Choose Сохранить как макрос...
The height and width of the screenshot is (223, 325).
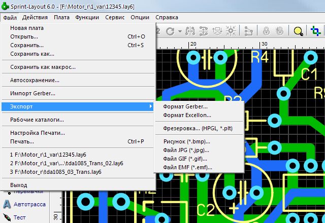click(78, 67)
